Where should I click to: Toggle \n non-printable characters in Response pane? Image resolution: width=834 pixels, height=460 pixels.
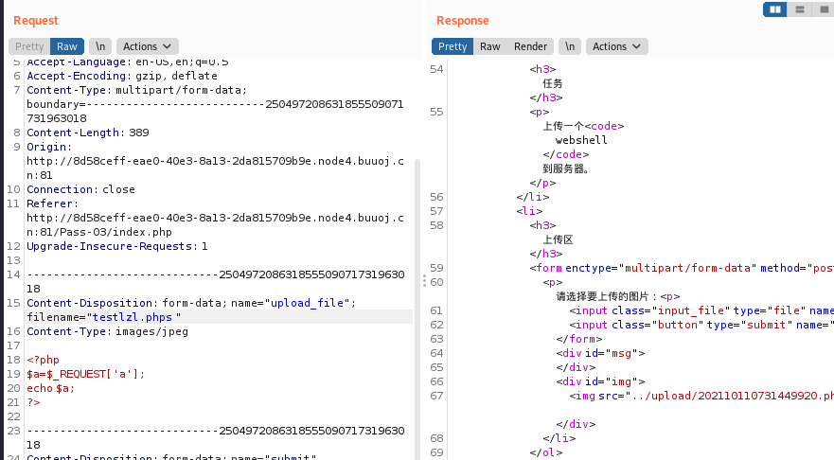570,46
